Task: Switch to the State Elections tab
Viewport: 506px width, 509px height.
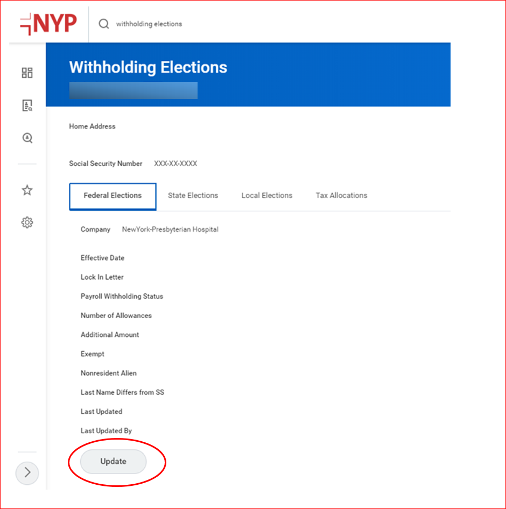Action: pos(193,196)
